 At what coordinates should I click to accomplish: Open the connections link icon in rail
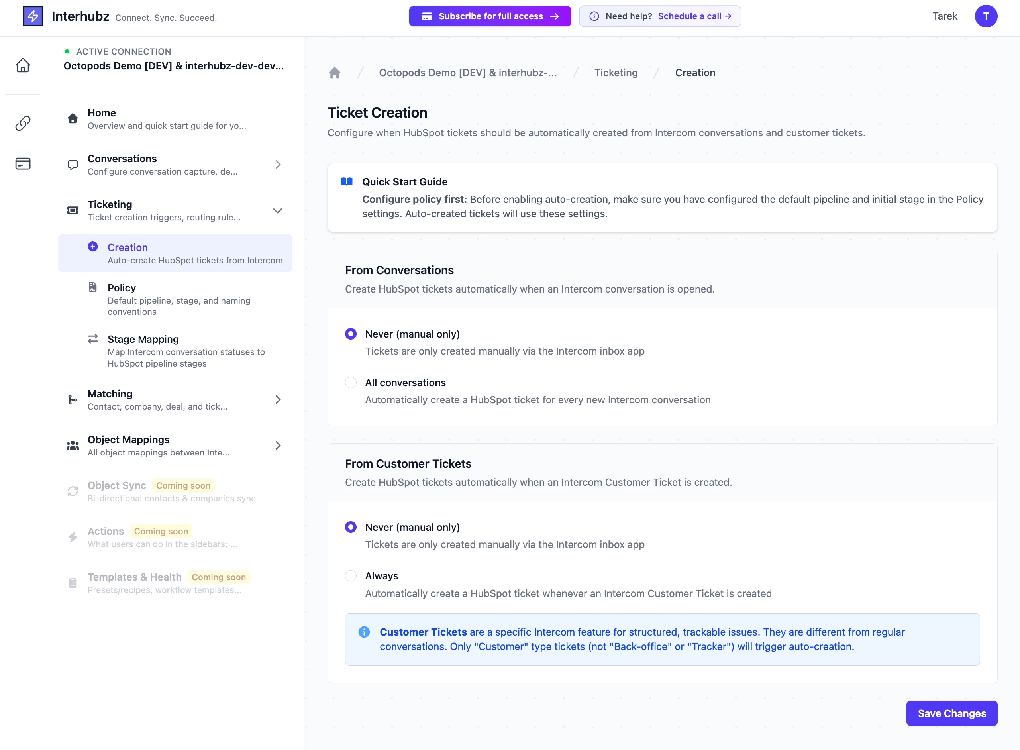point(23,123)
